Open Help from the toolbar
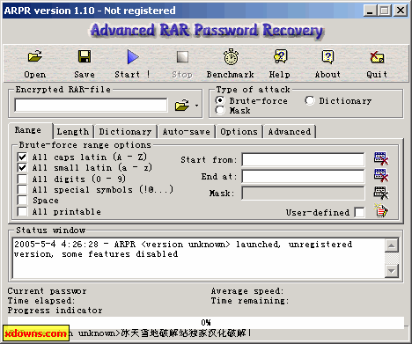 pos(280,56)
